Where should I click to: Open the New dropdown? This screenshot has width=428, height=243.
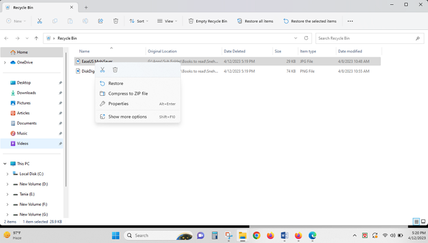[16, 21]
